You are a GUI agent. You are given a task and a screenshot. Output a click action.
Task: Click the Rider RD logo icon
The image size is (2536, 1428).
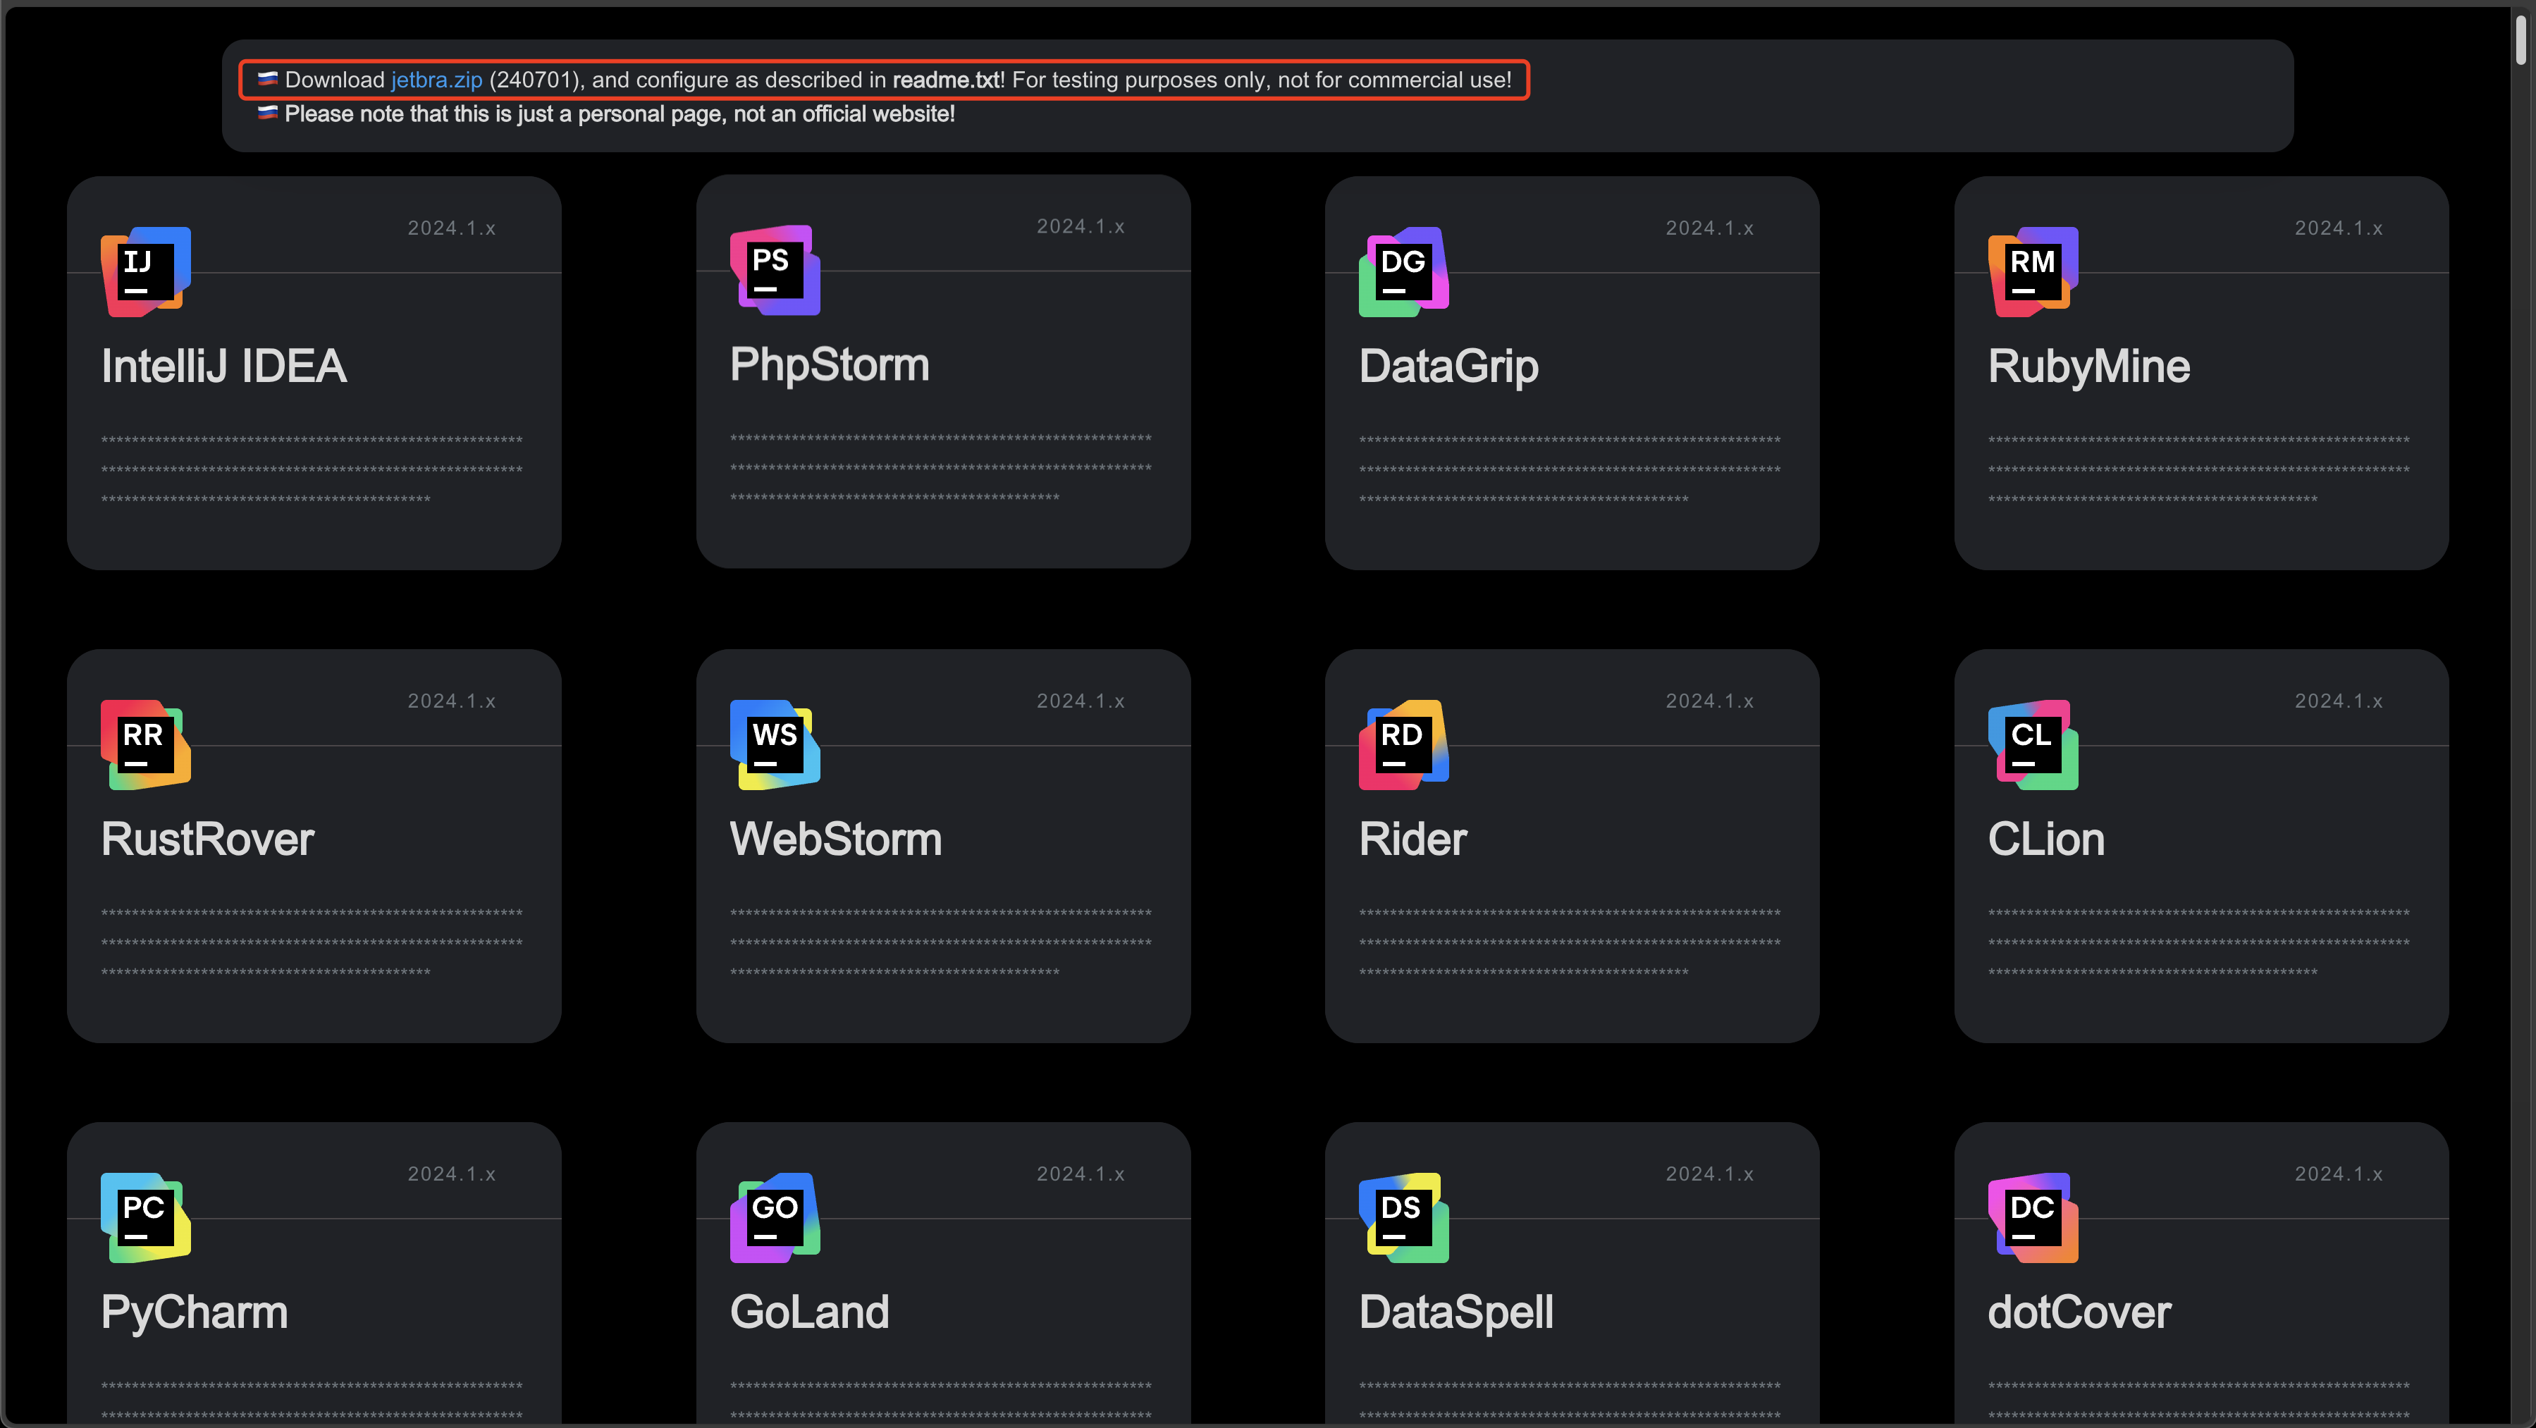pyautogui.click(x=1404, y=745)
